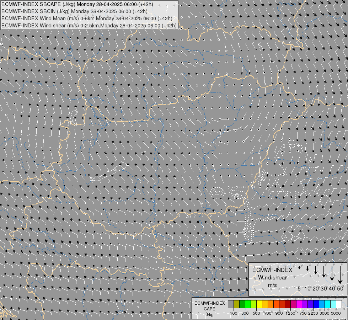Click the white CAPE legend swatch
The width and height of the screenshot is (348, 320).
point(339,304)
